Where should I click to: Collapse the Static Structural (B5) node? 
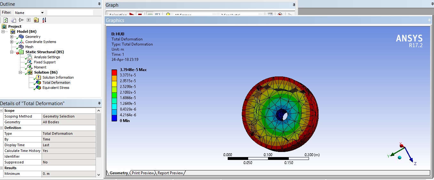[x=12, y=52]
